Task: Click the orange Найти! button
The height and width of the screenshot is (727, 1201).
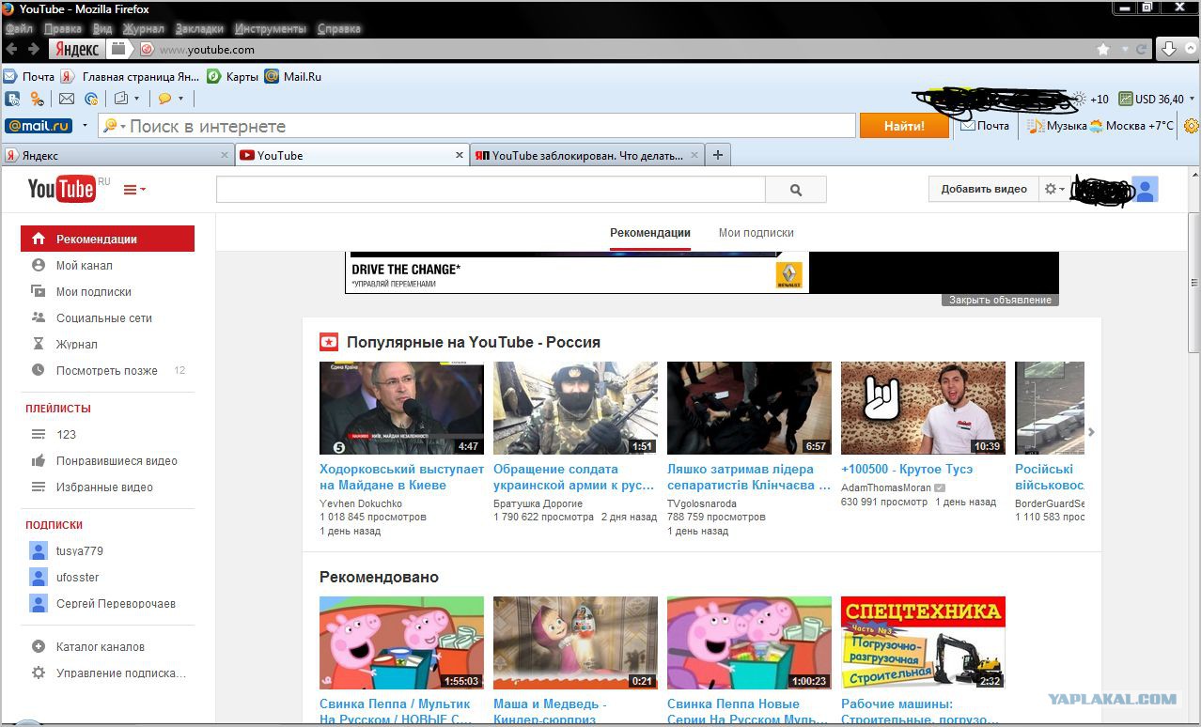Action: point(904,126)
